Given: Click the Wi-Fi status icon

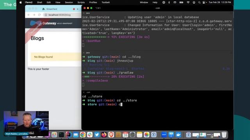Looking at the screenshot, I should pos(188,2).
